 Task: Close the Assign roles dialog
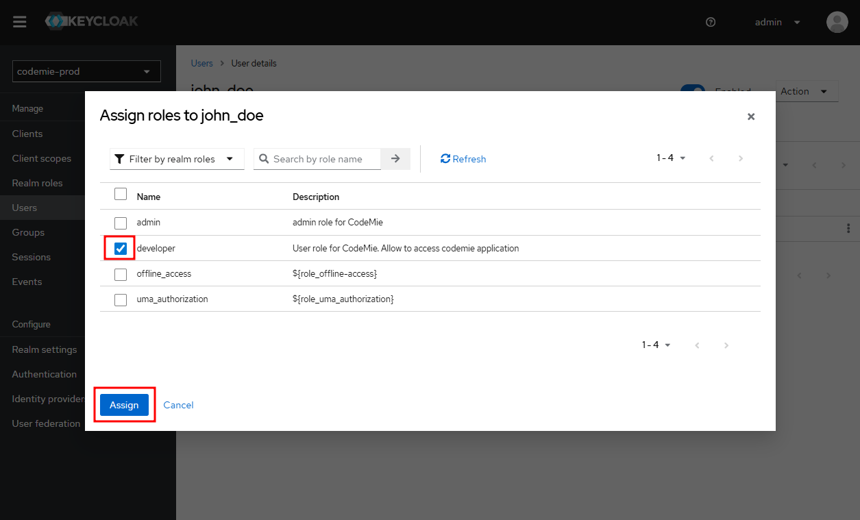coord(751,116)
